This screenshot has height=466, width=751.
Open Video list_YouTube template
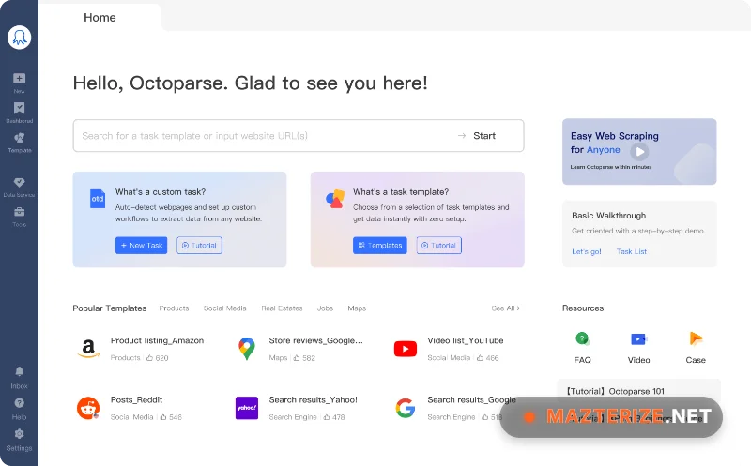465,340
